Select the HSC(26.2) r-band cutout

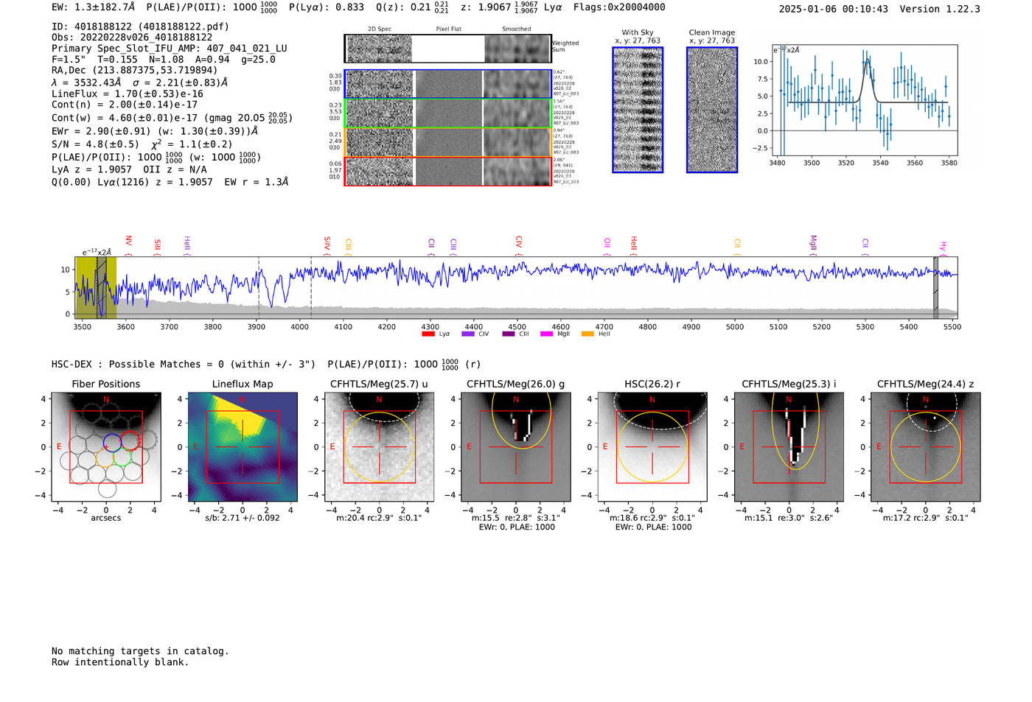652,447
